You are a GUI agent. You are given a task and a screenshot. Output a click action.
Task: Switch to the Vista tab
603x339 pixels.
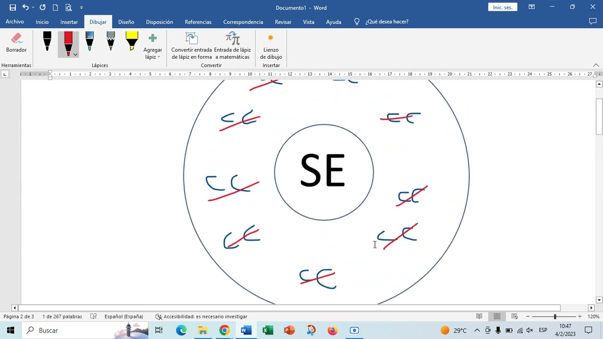point(309,22)
